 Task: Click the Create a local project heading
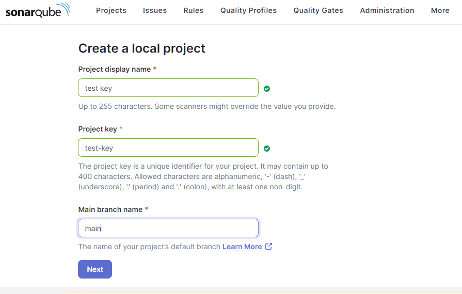pos(142,48)
